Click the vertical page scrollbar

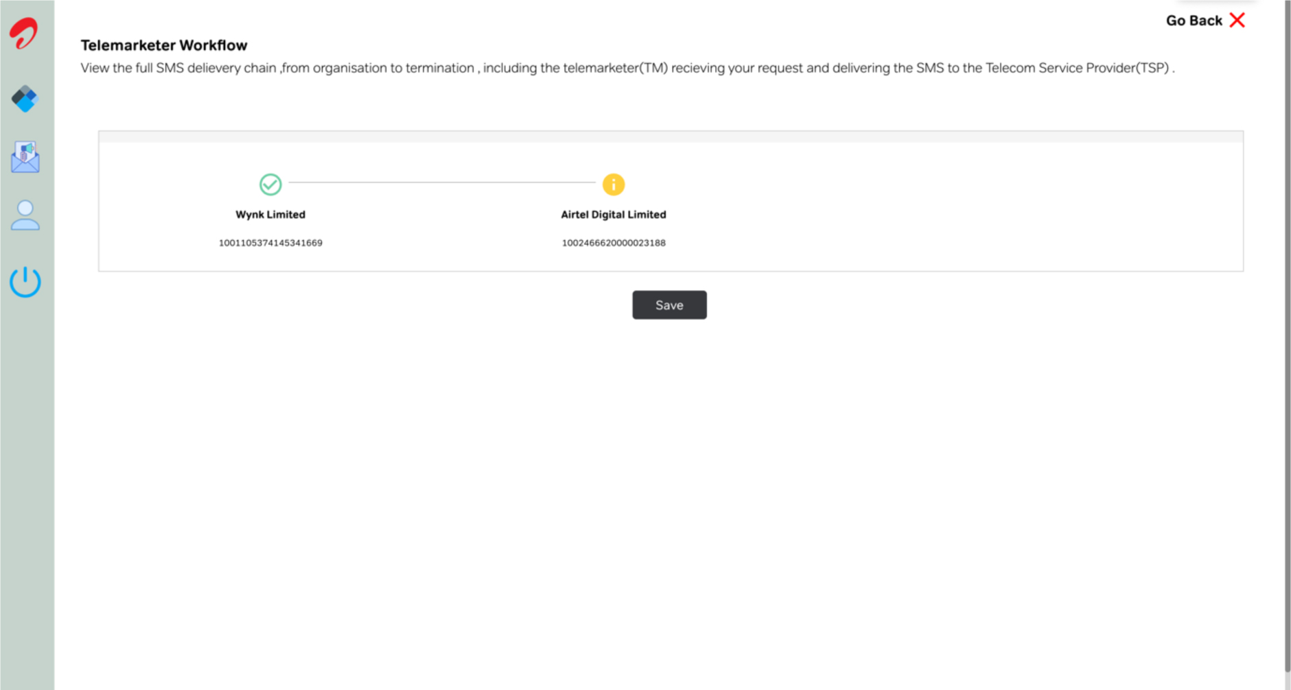pyautogui.click(x=1288, y=336)
